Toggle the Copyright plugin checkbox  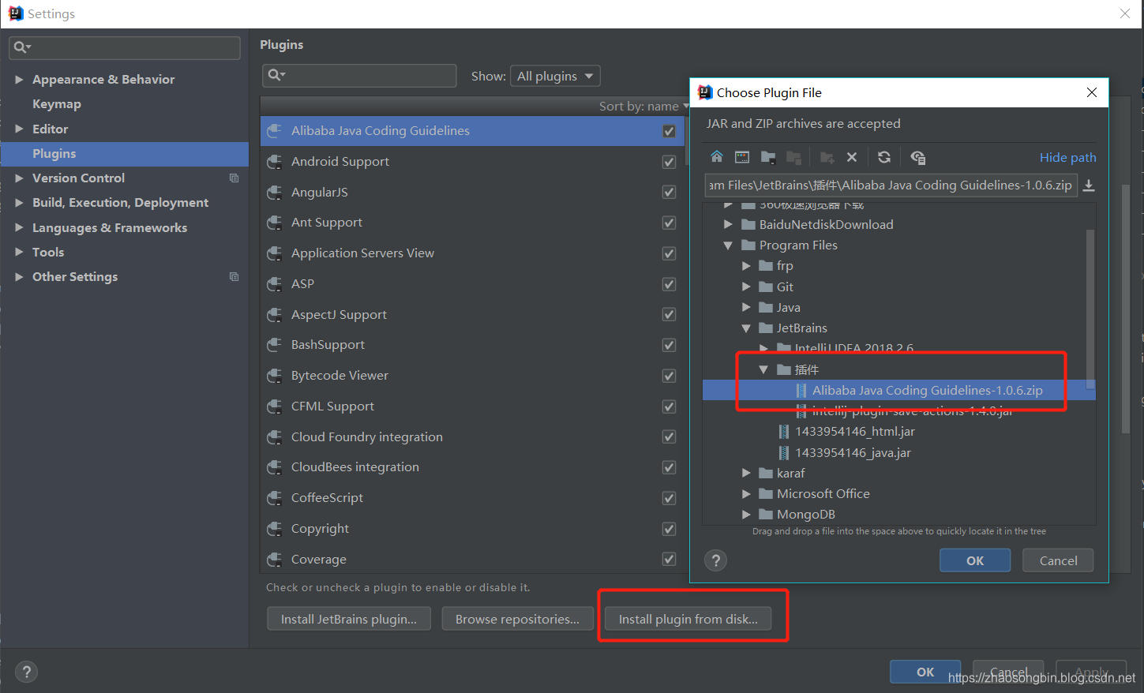click(x=669, y=529)
